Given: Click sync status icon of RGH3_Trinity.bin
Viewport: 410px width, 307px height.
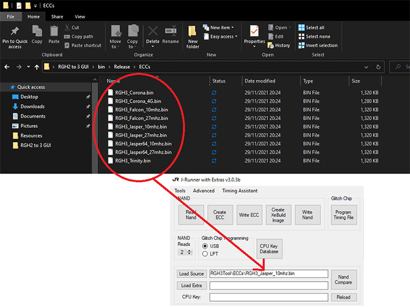Looking at the screenshot, I should point(214,161).
